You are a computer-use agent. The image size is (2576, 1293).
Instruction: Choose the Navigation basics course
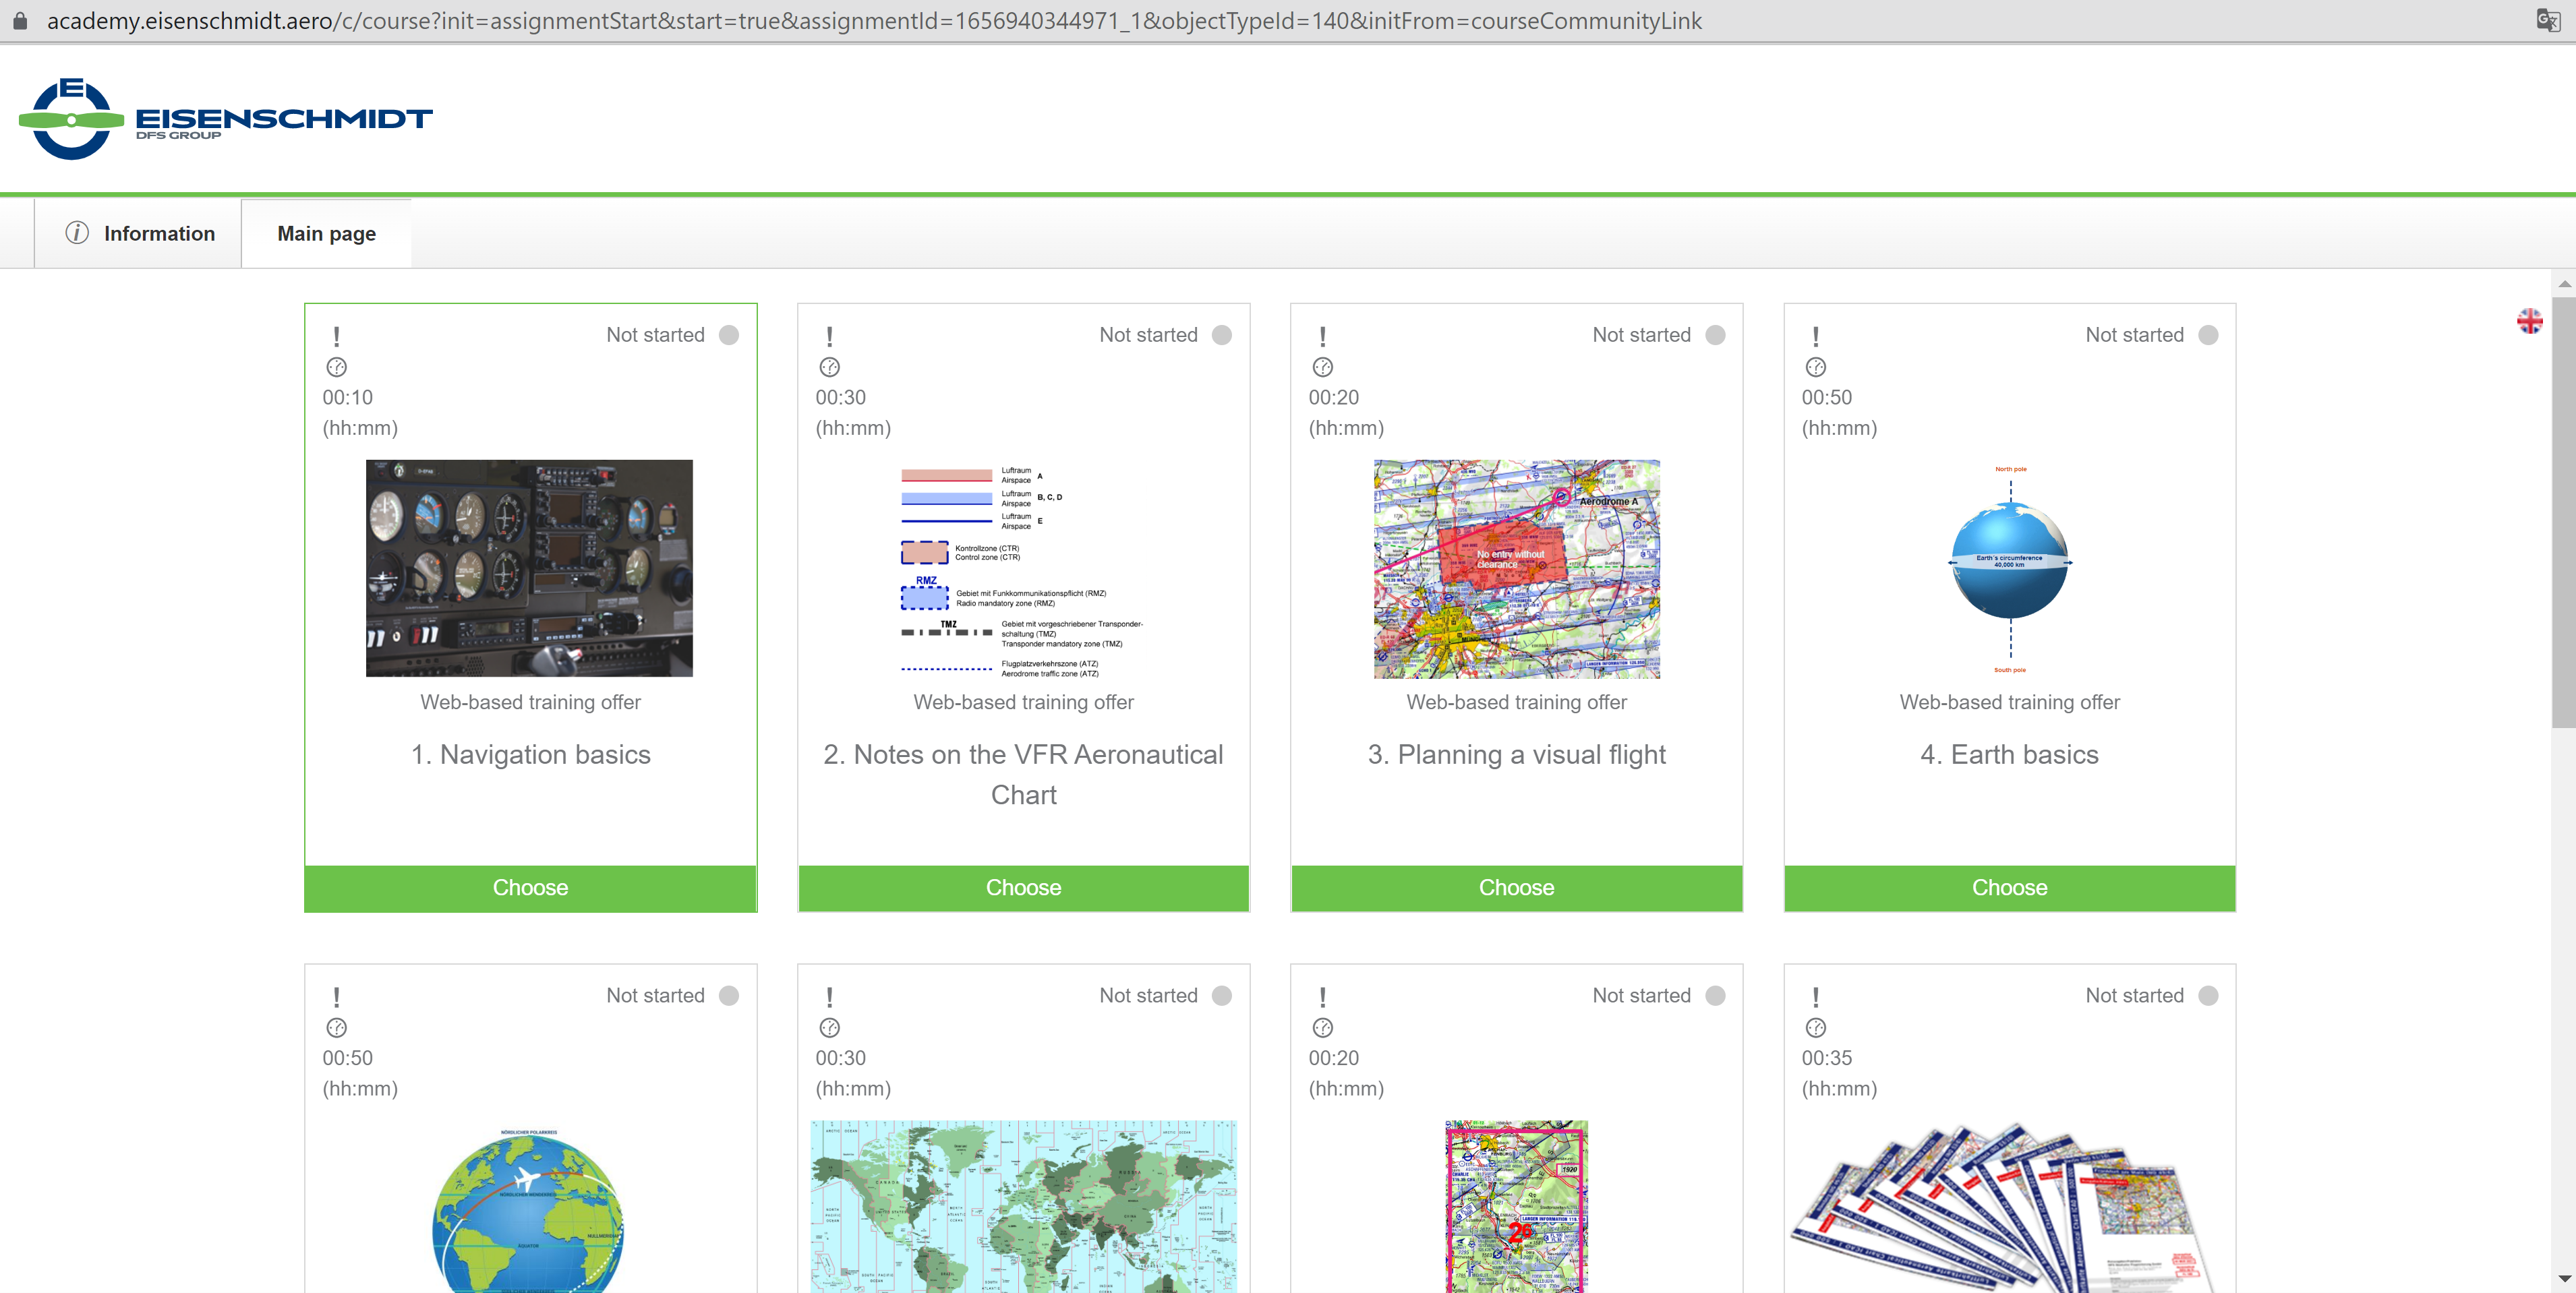click(530, 888)
